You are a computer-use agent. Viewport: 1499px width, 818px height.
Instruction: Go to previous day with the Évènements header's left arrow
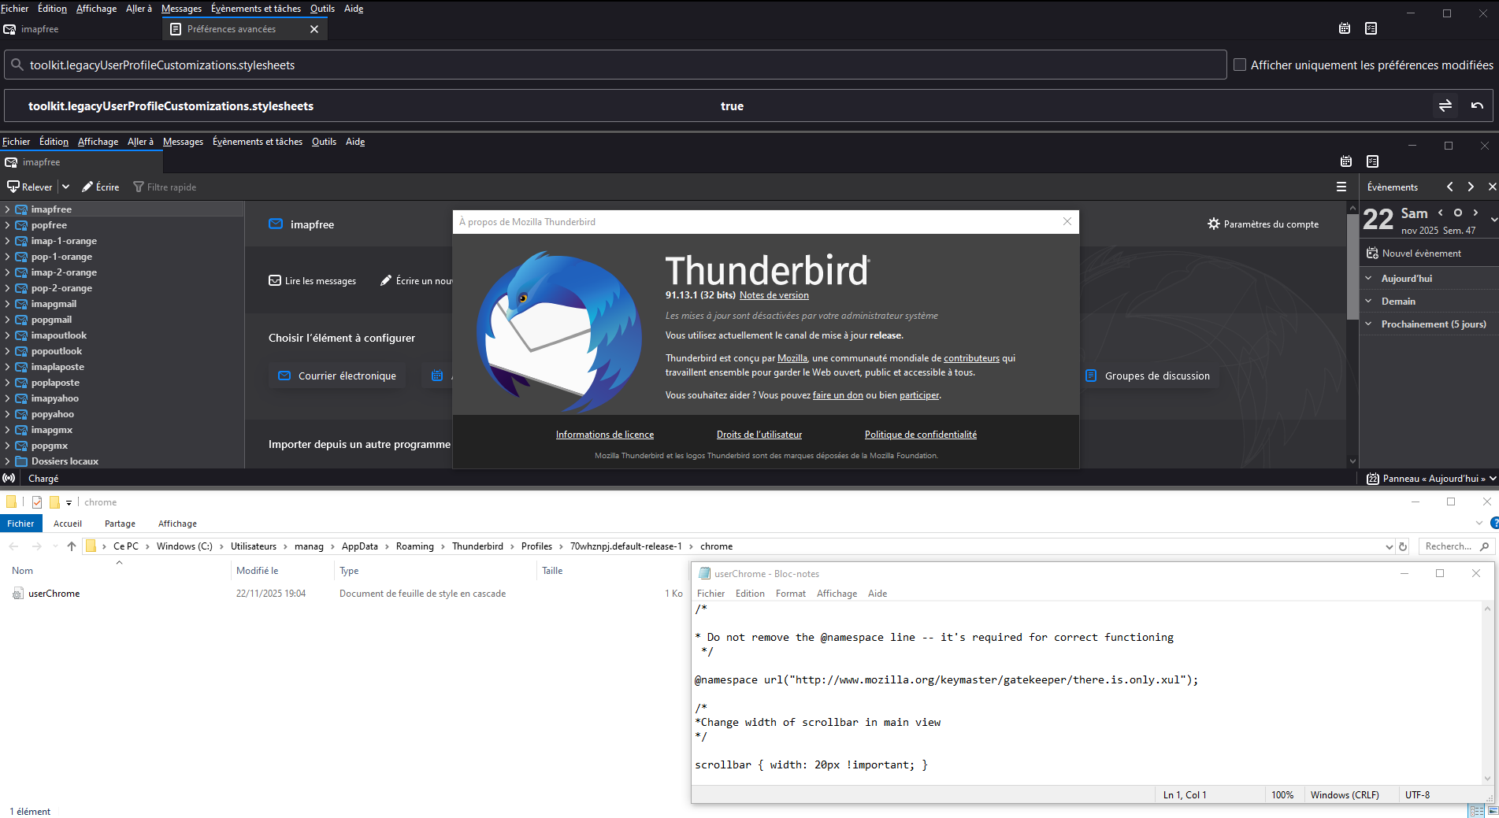click(x=1450, y=187)
